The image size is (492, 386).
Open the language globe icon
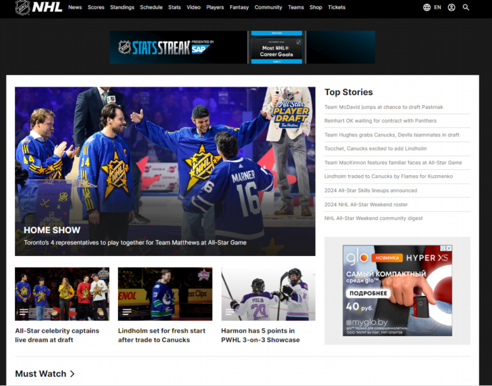coord(426,7)
